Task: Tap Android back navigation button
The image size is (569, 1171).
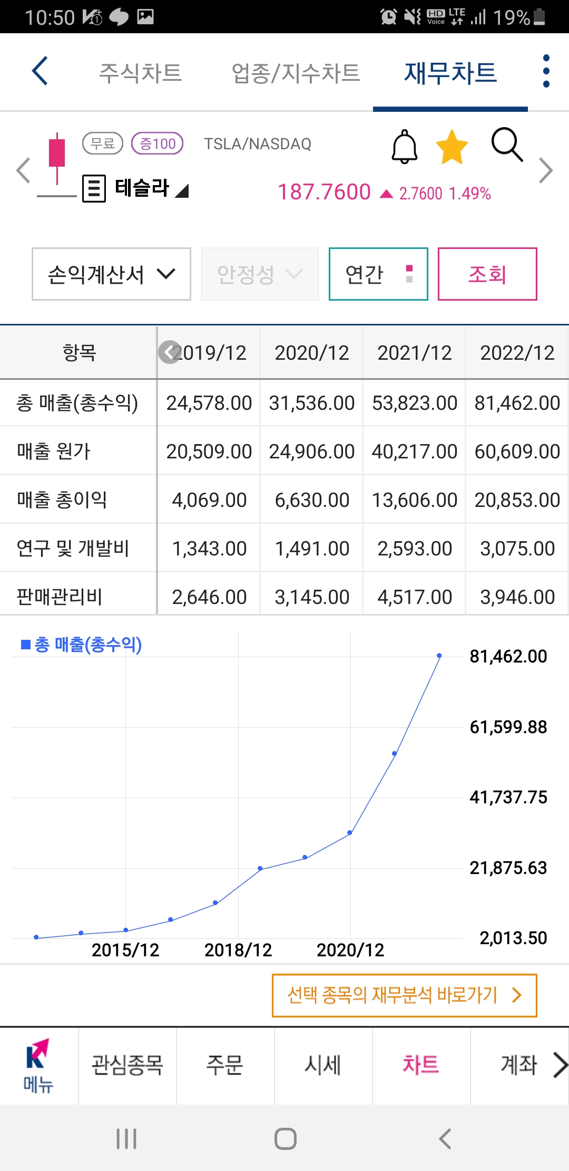Action: point(445,1139)
